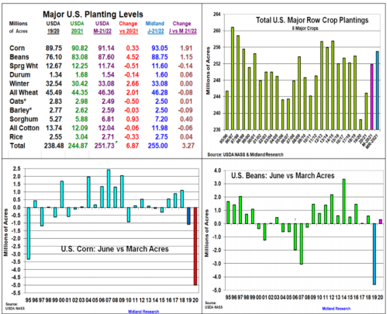The width and height of the screenshot is (387, 314).
Task: Select all cotton value 13.74
Action: tap(54, 128)
